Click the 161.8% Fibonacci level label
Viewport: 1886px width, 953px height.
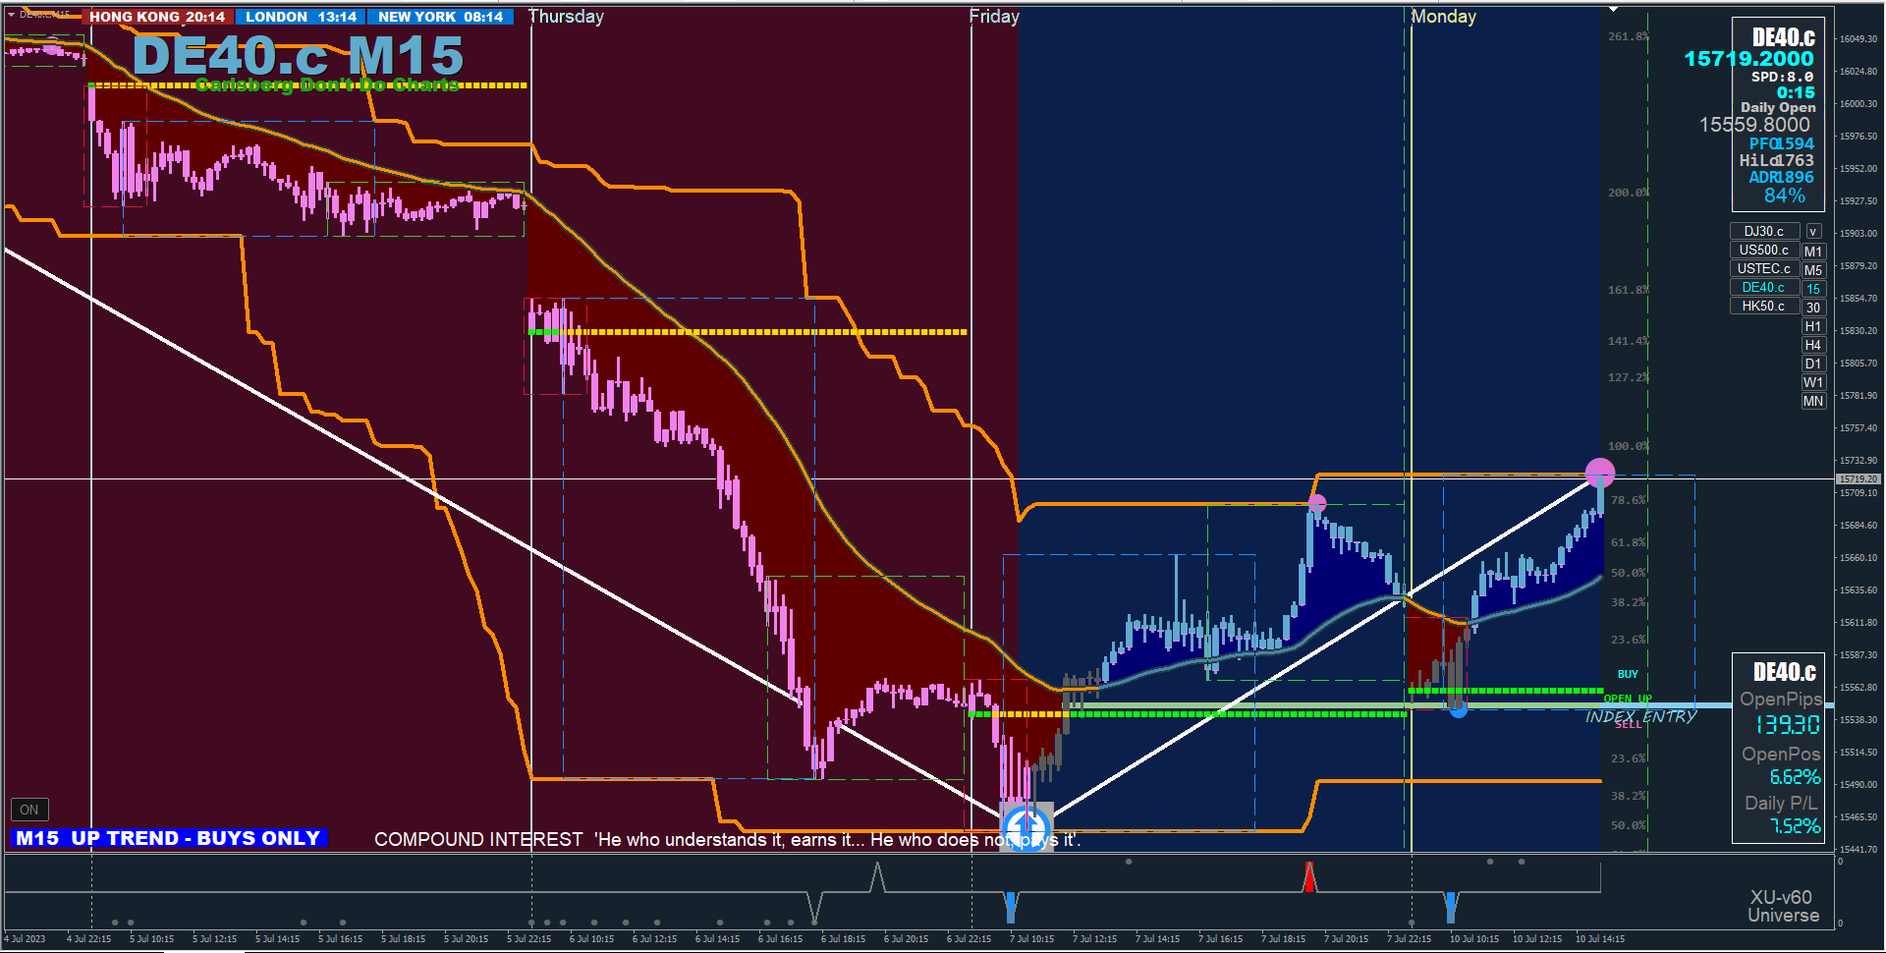coord(1628,290)
